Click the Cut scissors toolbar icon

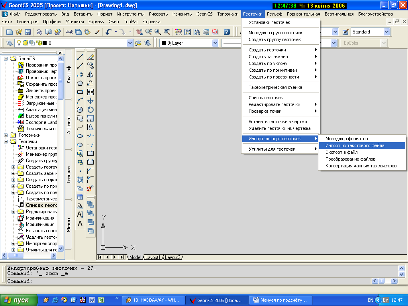coord(69,32)
